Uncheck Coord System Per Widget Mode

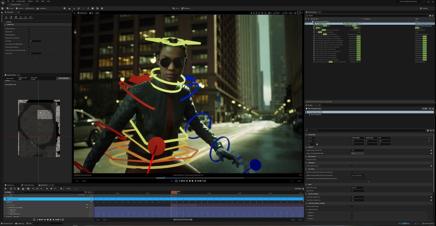pos(29,44)
